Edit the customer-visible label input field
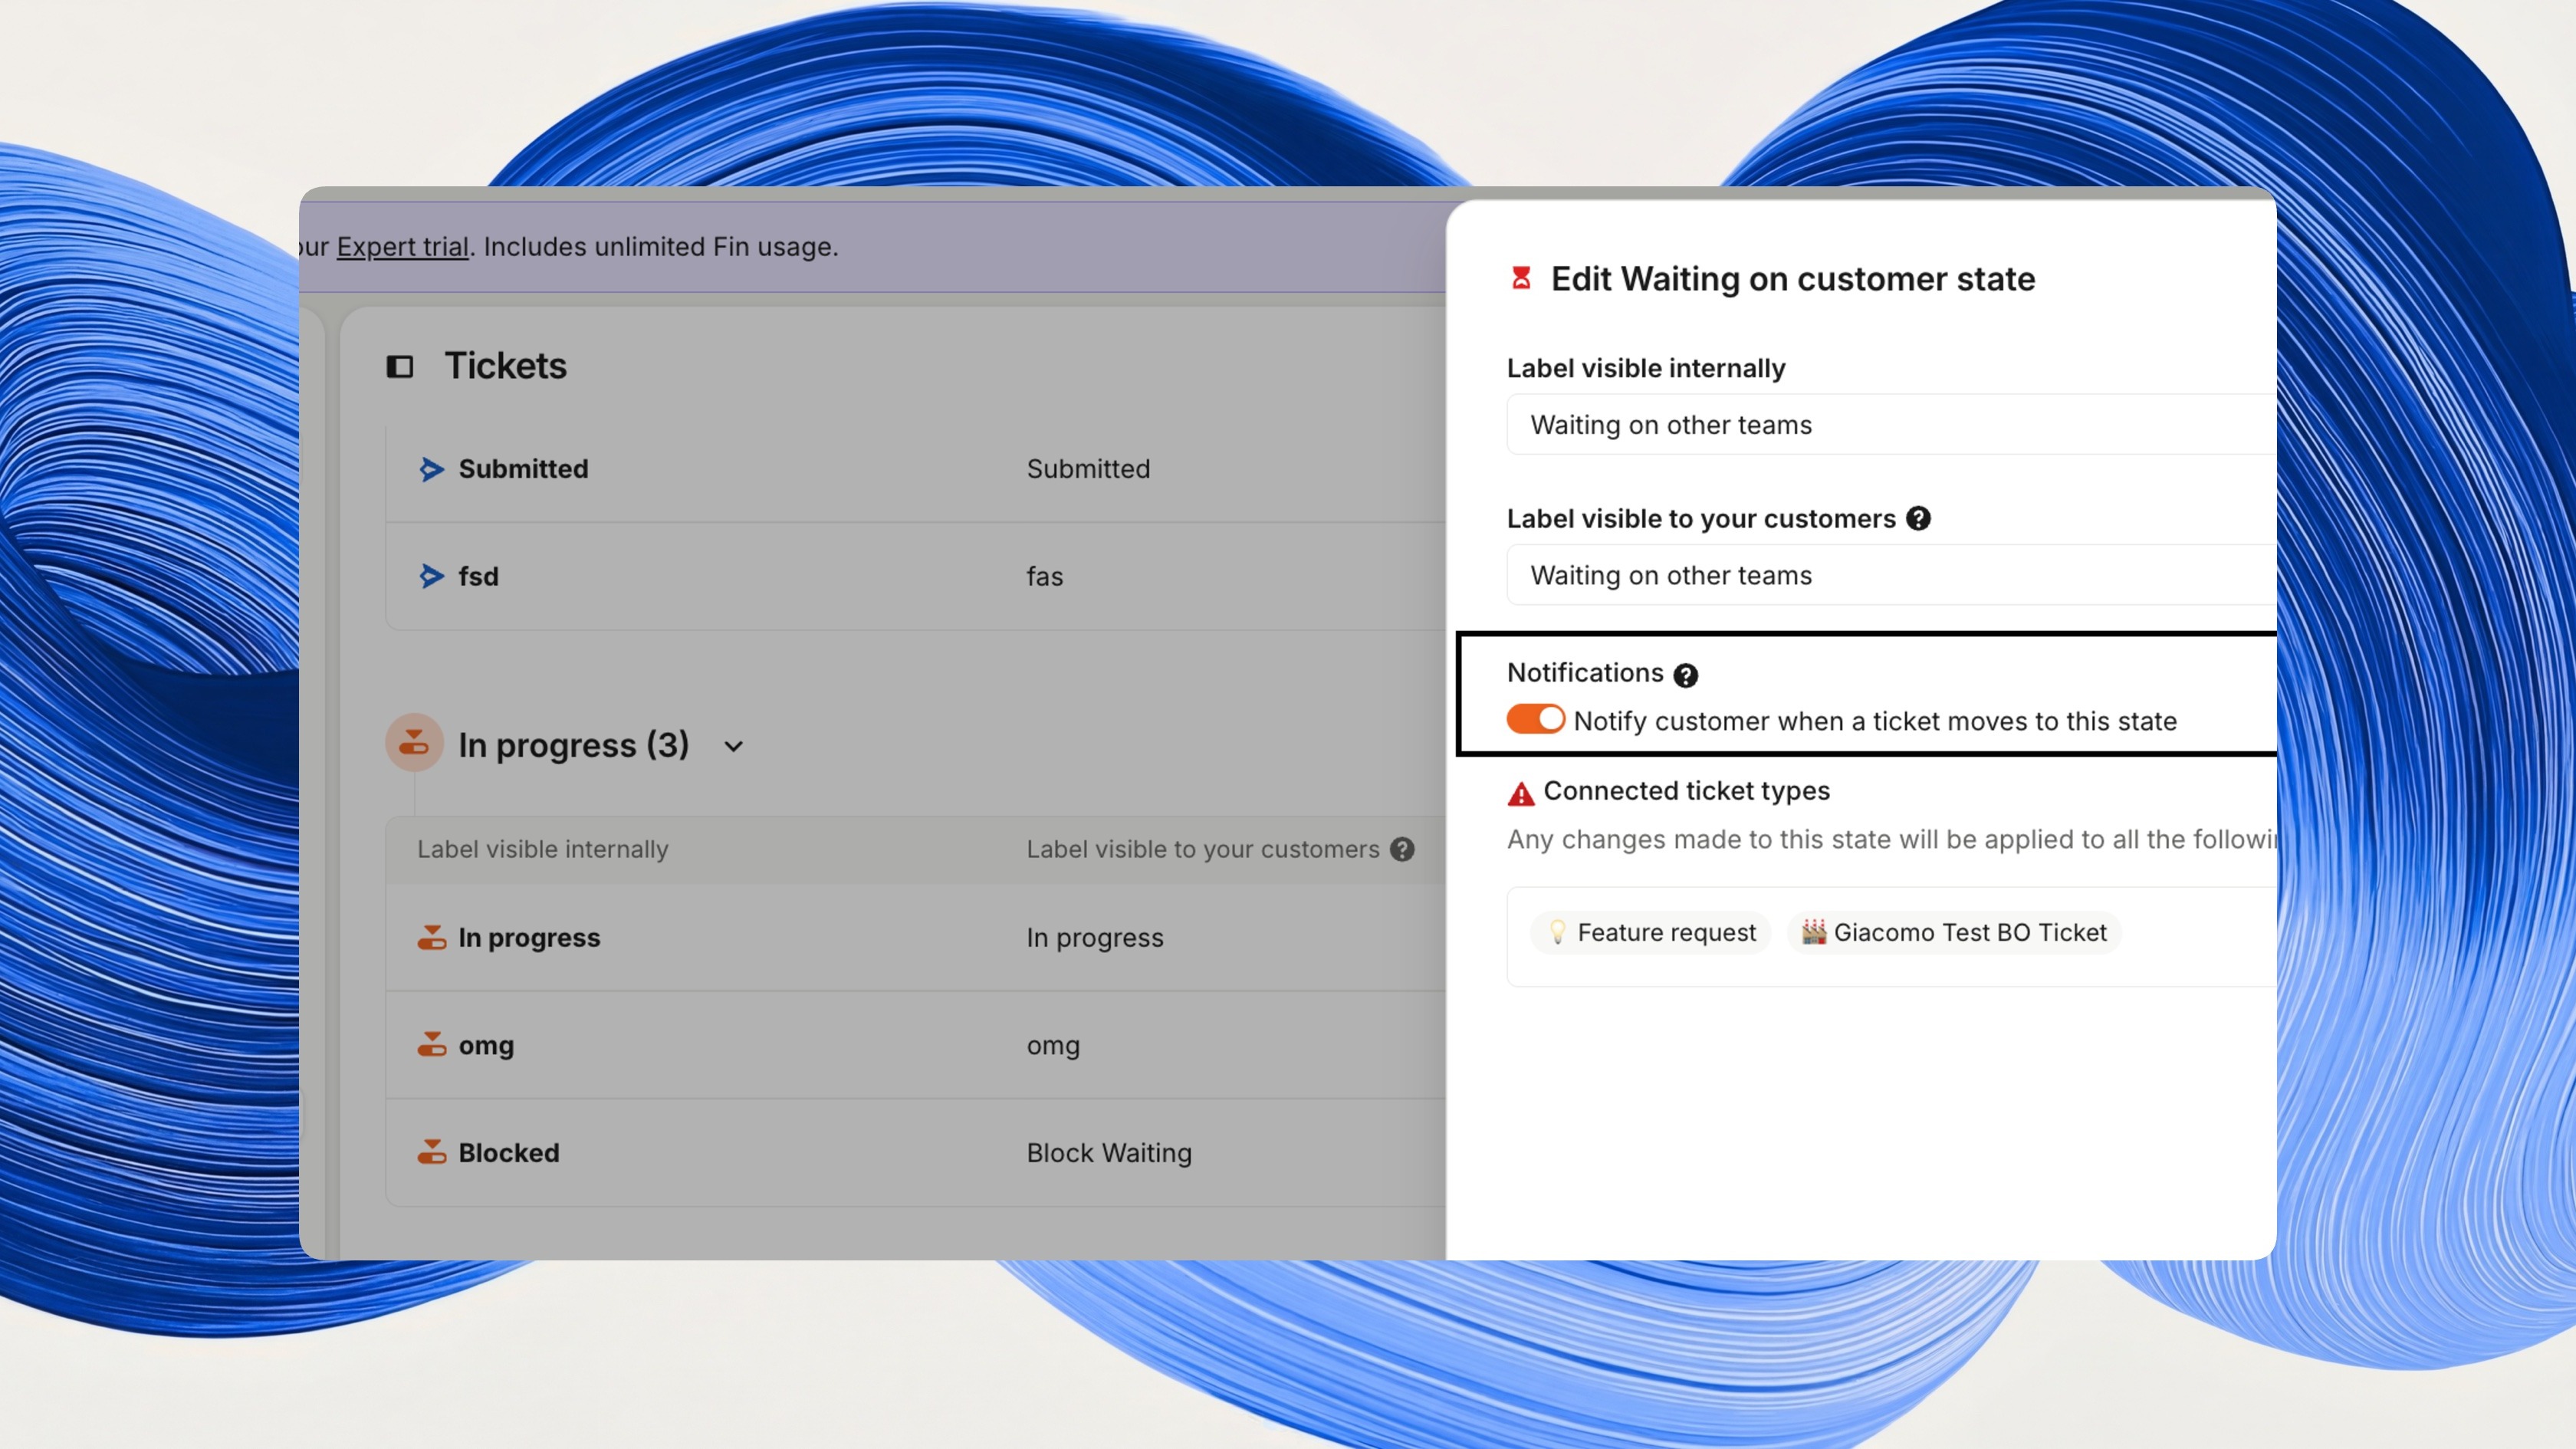The height and width of the screenshot is (1449, 2576). [x=1891, y=575]
